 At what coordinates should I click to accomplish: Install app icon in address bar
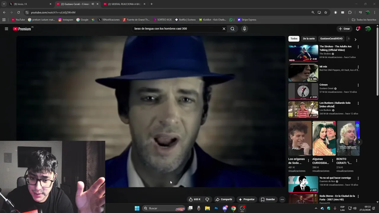point(319,12)
